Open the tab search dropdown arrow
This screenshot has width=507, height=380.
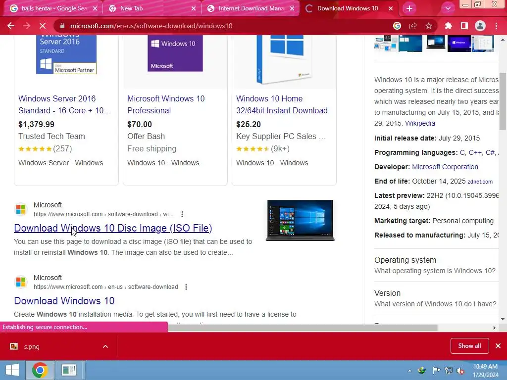(448, 8)
